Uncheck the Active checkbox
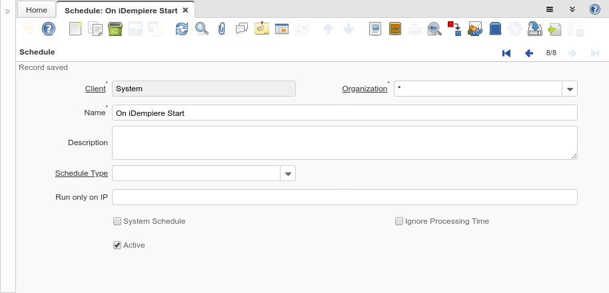Viewport: 609px width, 293px height. [x=117, y=245]
